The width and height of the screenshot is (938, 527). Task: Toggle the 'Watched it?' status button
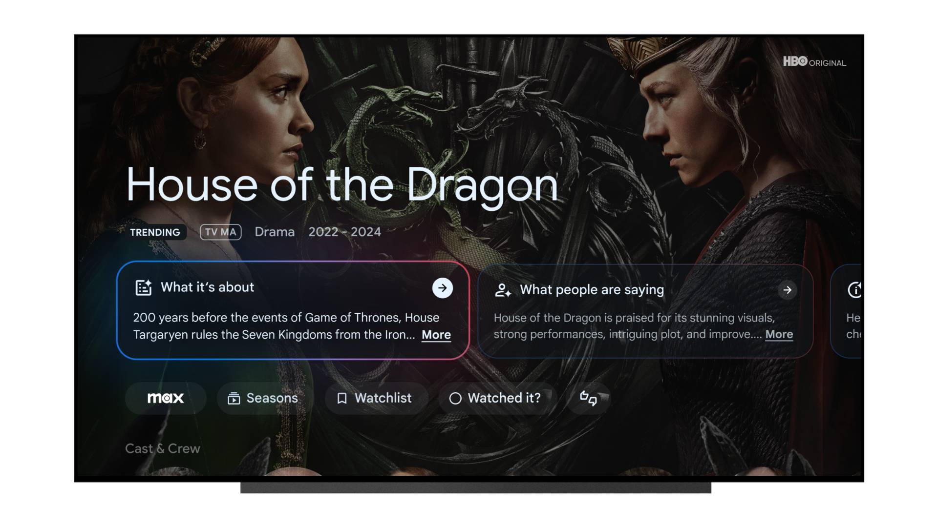[x=493, y=398]
